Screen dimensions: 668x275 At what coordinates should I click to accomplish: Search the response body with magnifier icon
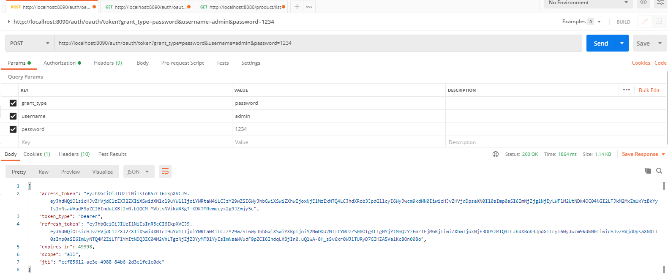(659, 171)
